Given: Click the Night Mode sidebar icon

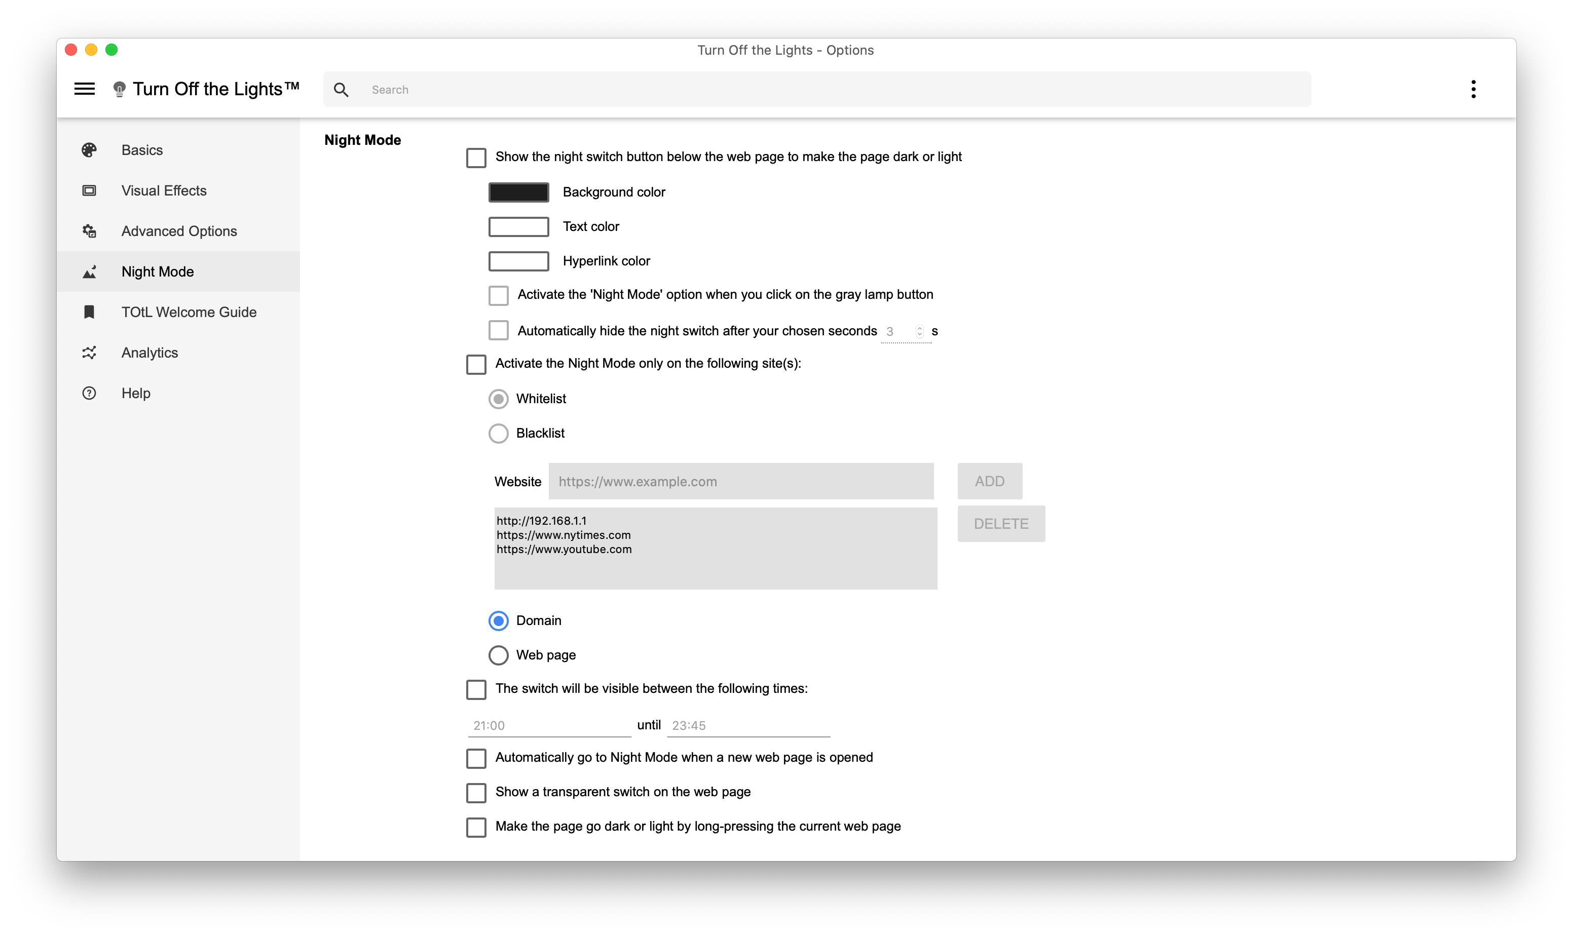Looking at the screenshot, I should tap(89, 272).
